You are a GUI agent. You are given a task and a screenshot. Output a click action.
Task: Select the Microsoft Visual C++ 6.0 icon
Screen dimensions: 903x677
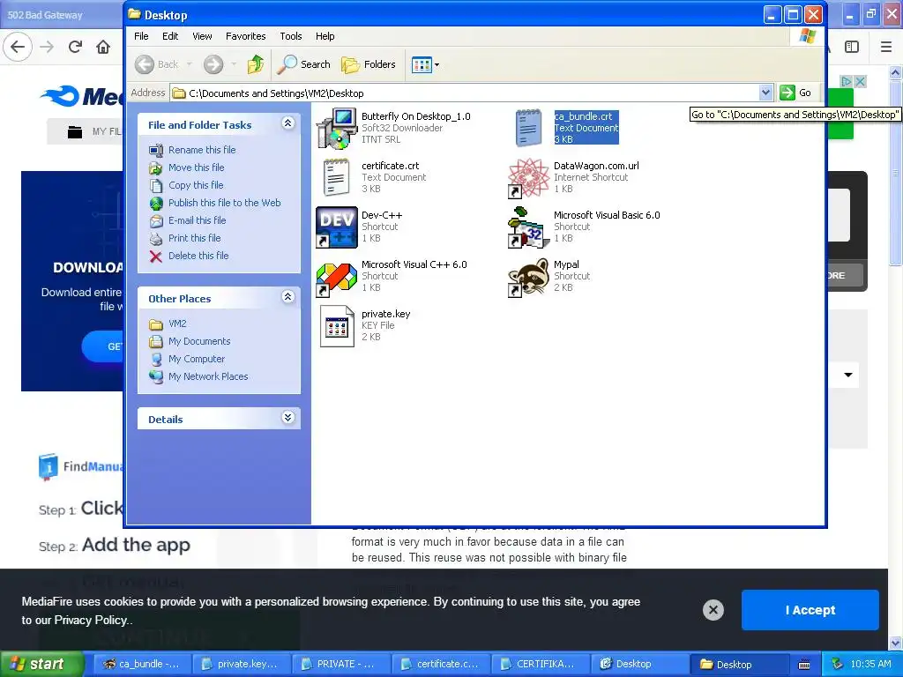pyautogui.click(x=336, y=276)
